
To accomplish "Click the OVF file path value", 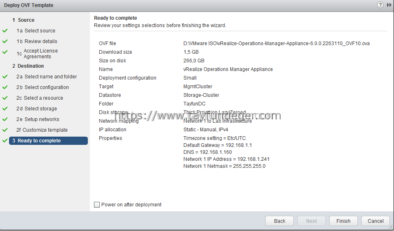I will (x=276, y=43).
